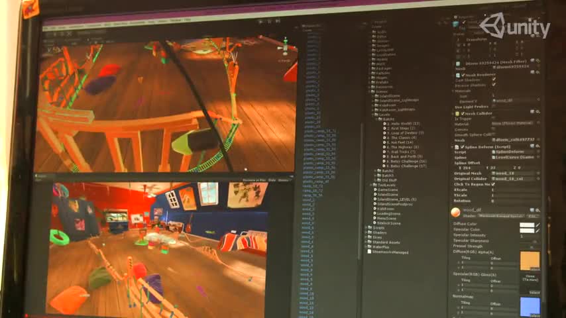Screen dimensions: 566x318
Task: Click the Scene view orientation gizmo
Action: click(285, 46)
